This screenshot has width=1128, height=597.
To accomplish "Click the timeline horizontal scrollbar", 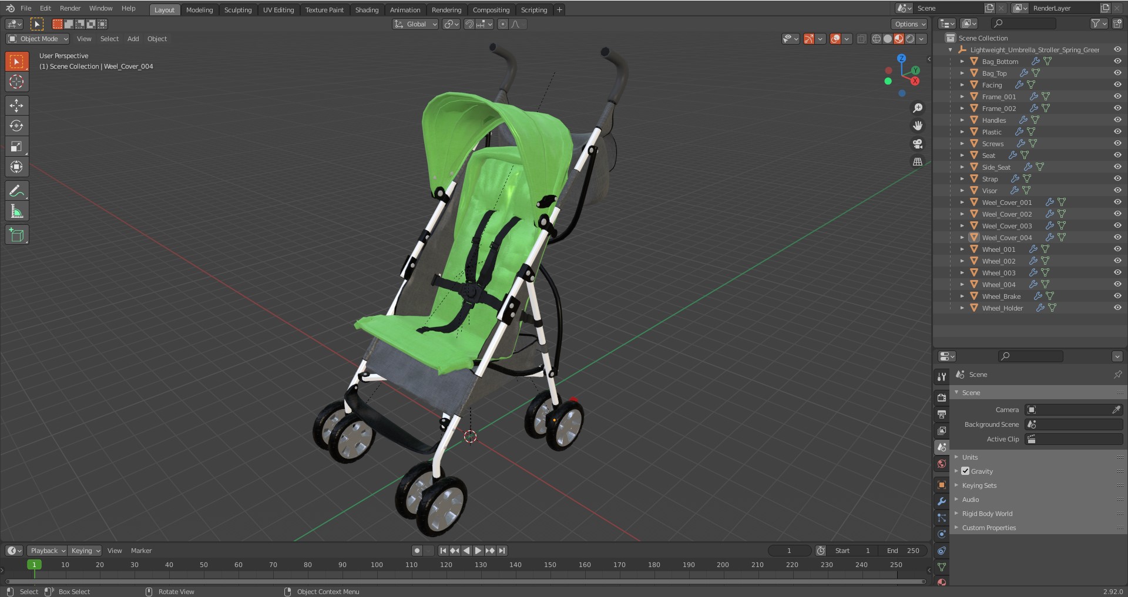I will coord(466,582).
